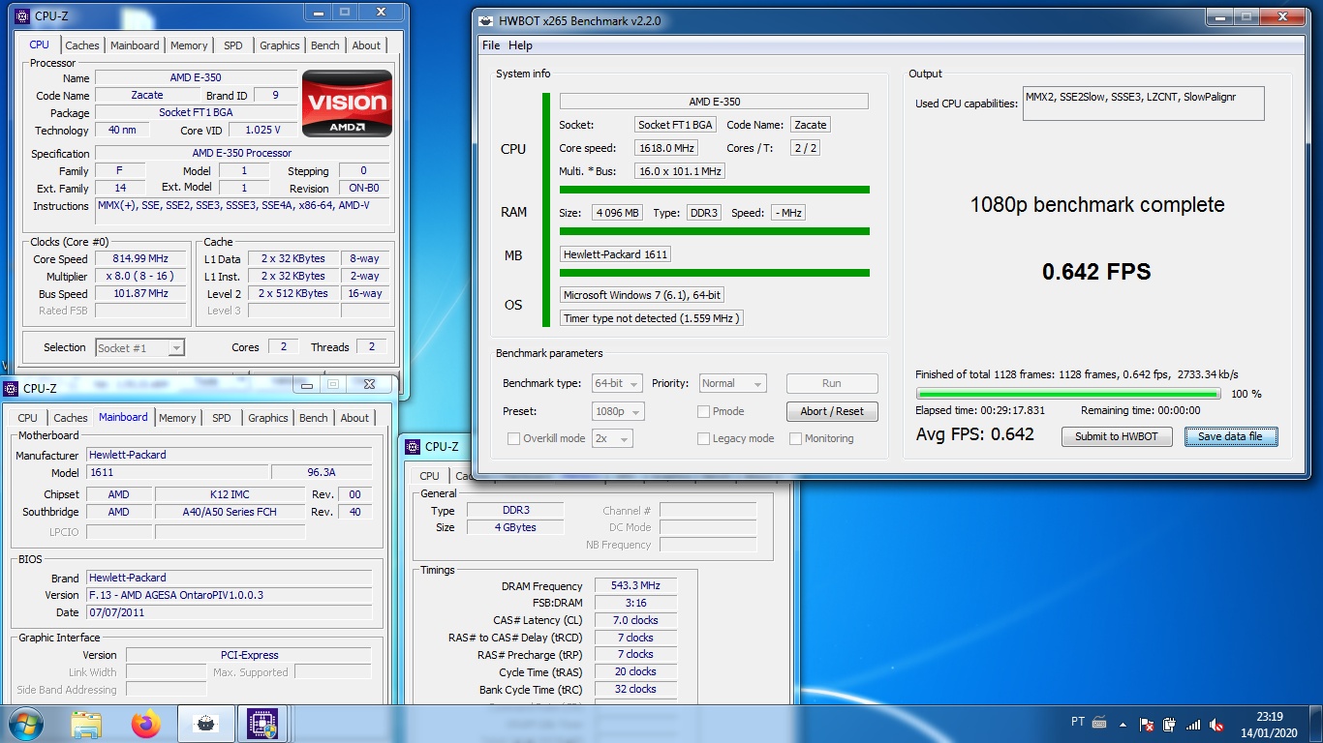The width and height of the screenshot is (1323, 743).
Task: Open the Help menu in HWBOT x265
Action: pos(520,45)
